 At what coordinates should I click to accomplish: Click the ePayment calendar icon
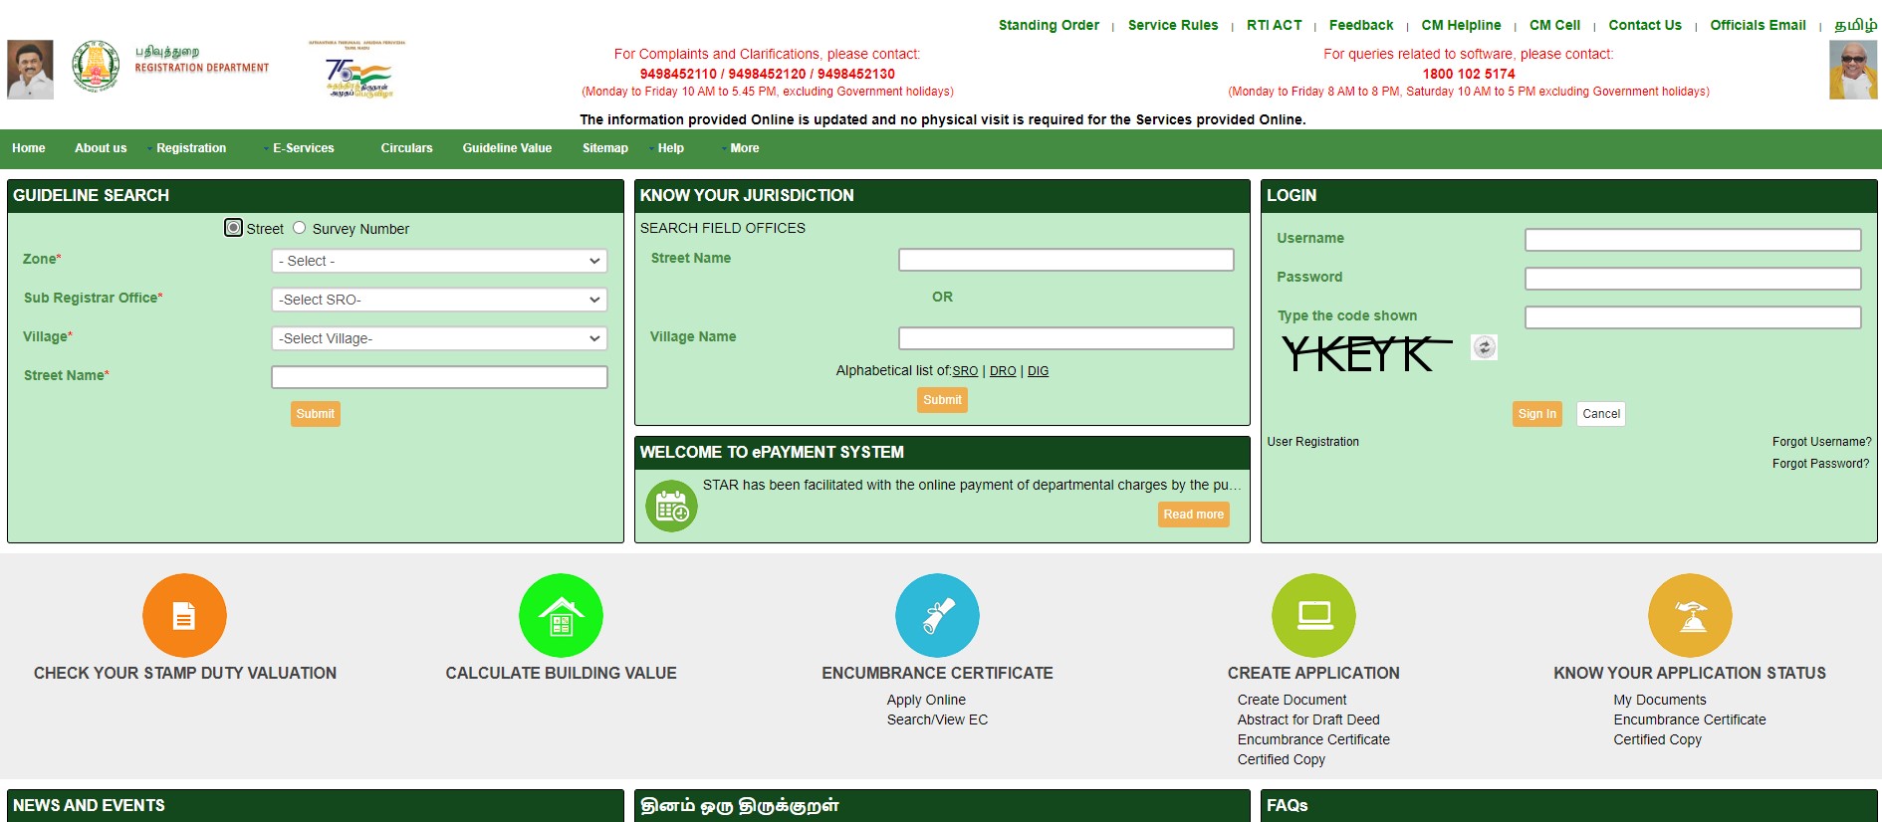(x=671, y=507)
